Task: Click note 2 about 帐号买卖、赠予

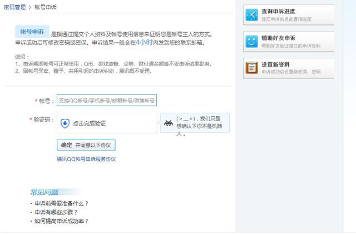Action: pyautogui.click(x=83, y=71)
